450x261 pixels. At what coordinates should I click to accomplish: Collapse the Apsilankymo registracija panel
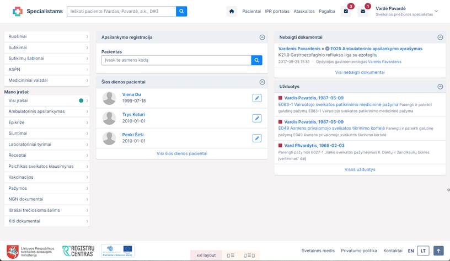click(262, 38)
